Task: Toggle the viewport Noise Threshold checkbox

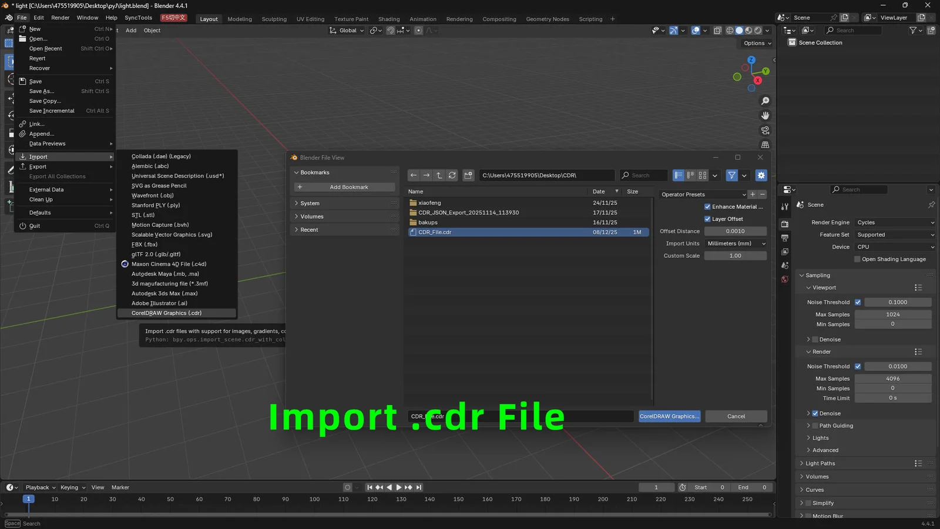Action: coord(858,302)
